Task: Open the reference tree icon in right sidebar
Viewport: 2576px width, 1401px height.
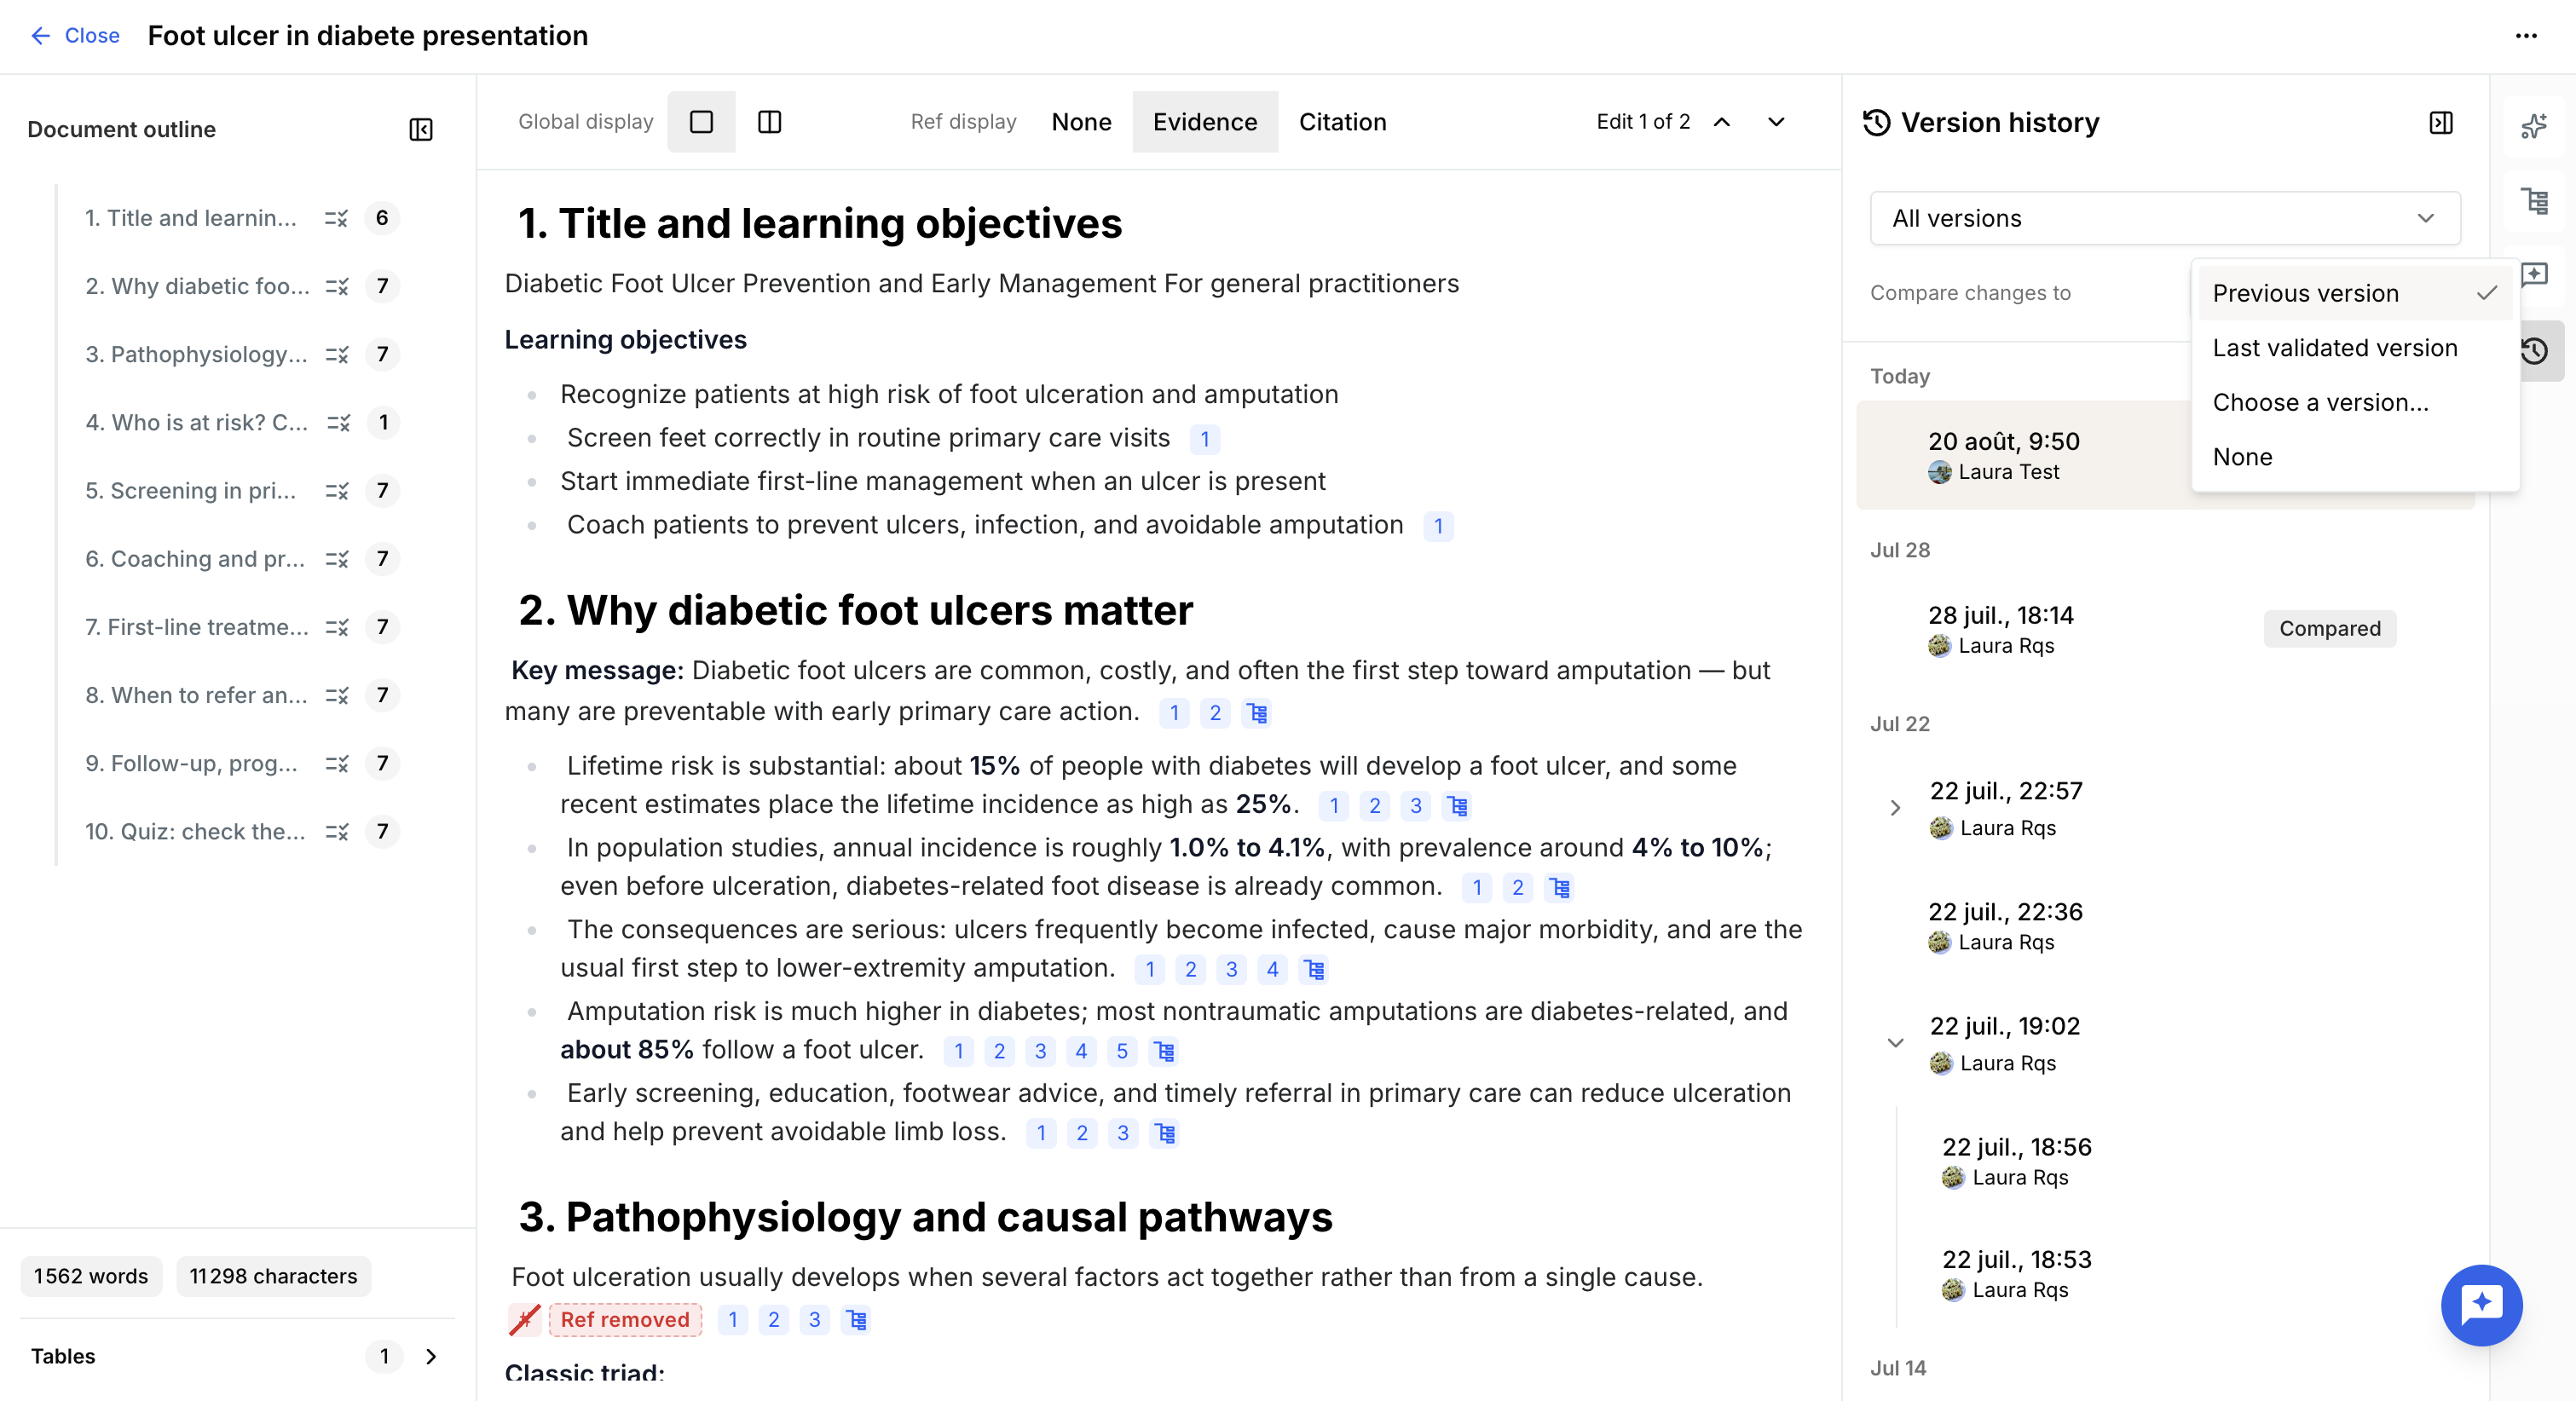Action: 2534,200
